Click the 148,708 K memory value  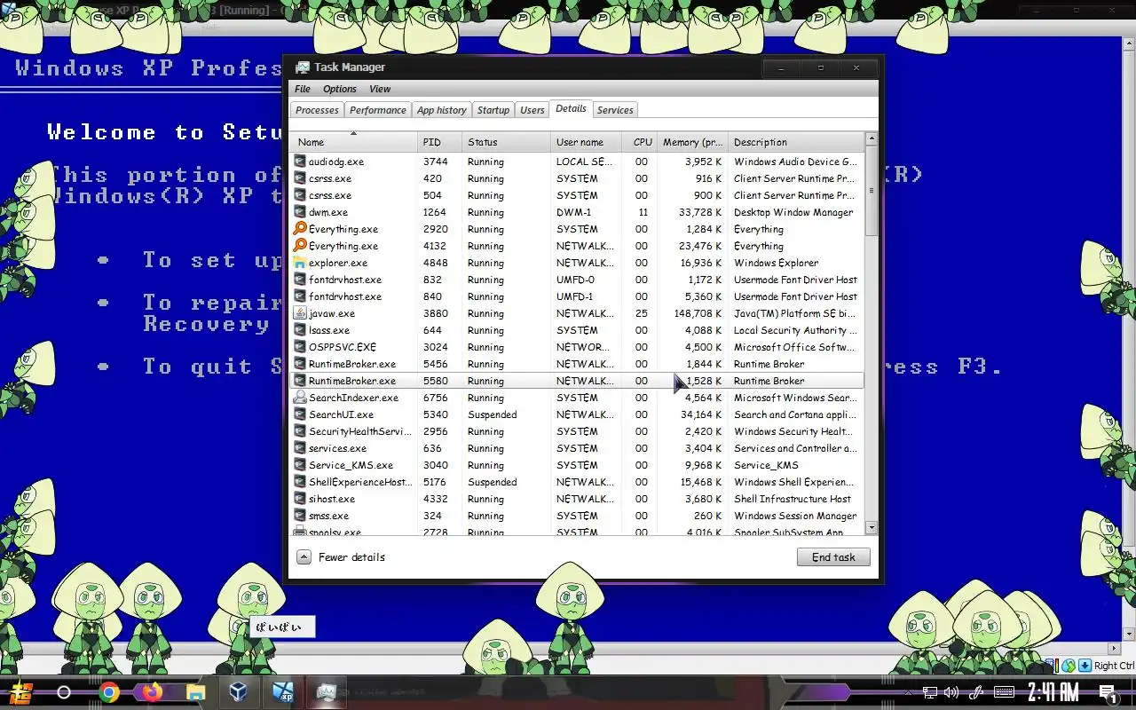pos(698,313)
